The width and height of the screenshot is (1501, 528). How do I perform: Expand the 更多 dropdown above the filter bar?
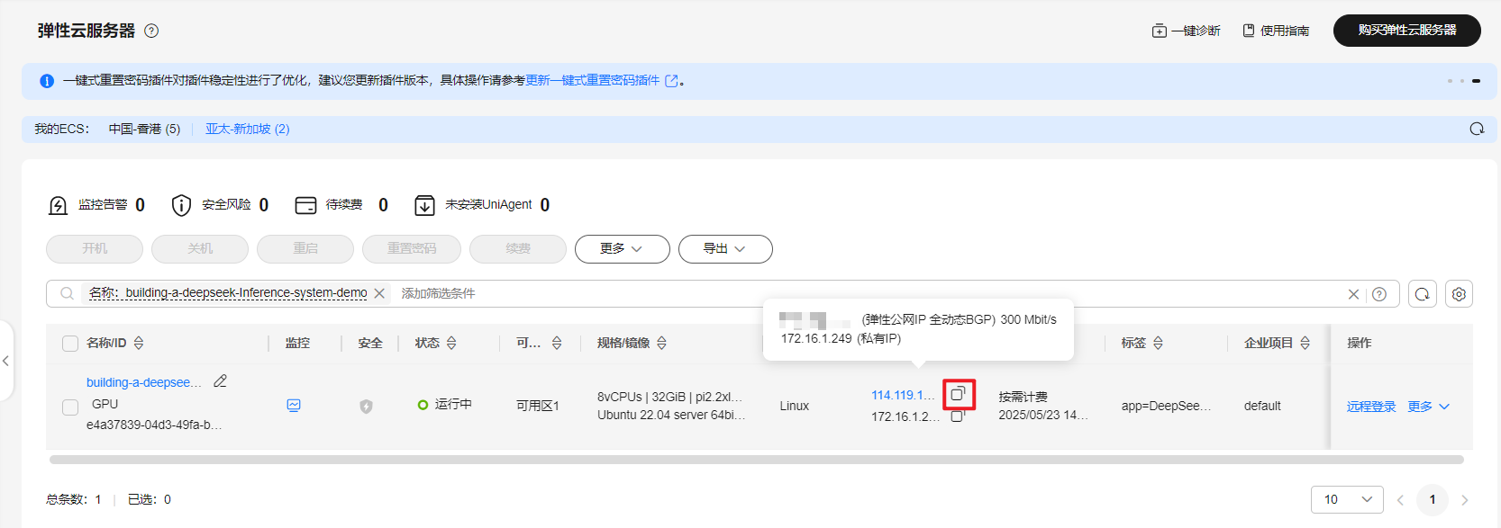(x=623, y=249)
